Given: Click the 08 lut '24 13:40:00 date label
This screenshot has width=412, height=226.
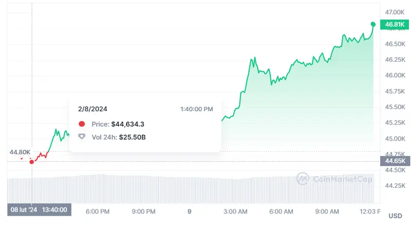Looking at the screenshot, I should pos(40,210).
